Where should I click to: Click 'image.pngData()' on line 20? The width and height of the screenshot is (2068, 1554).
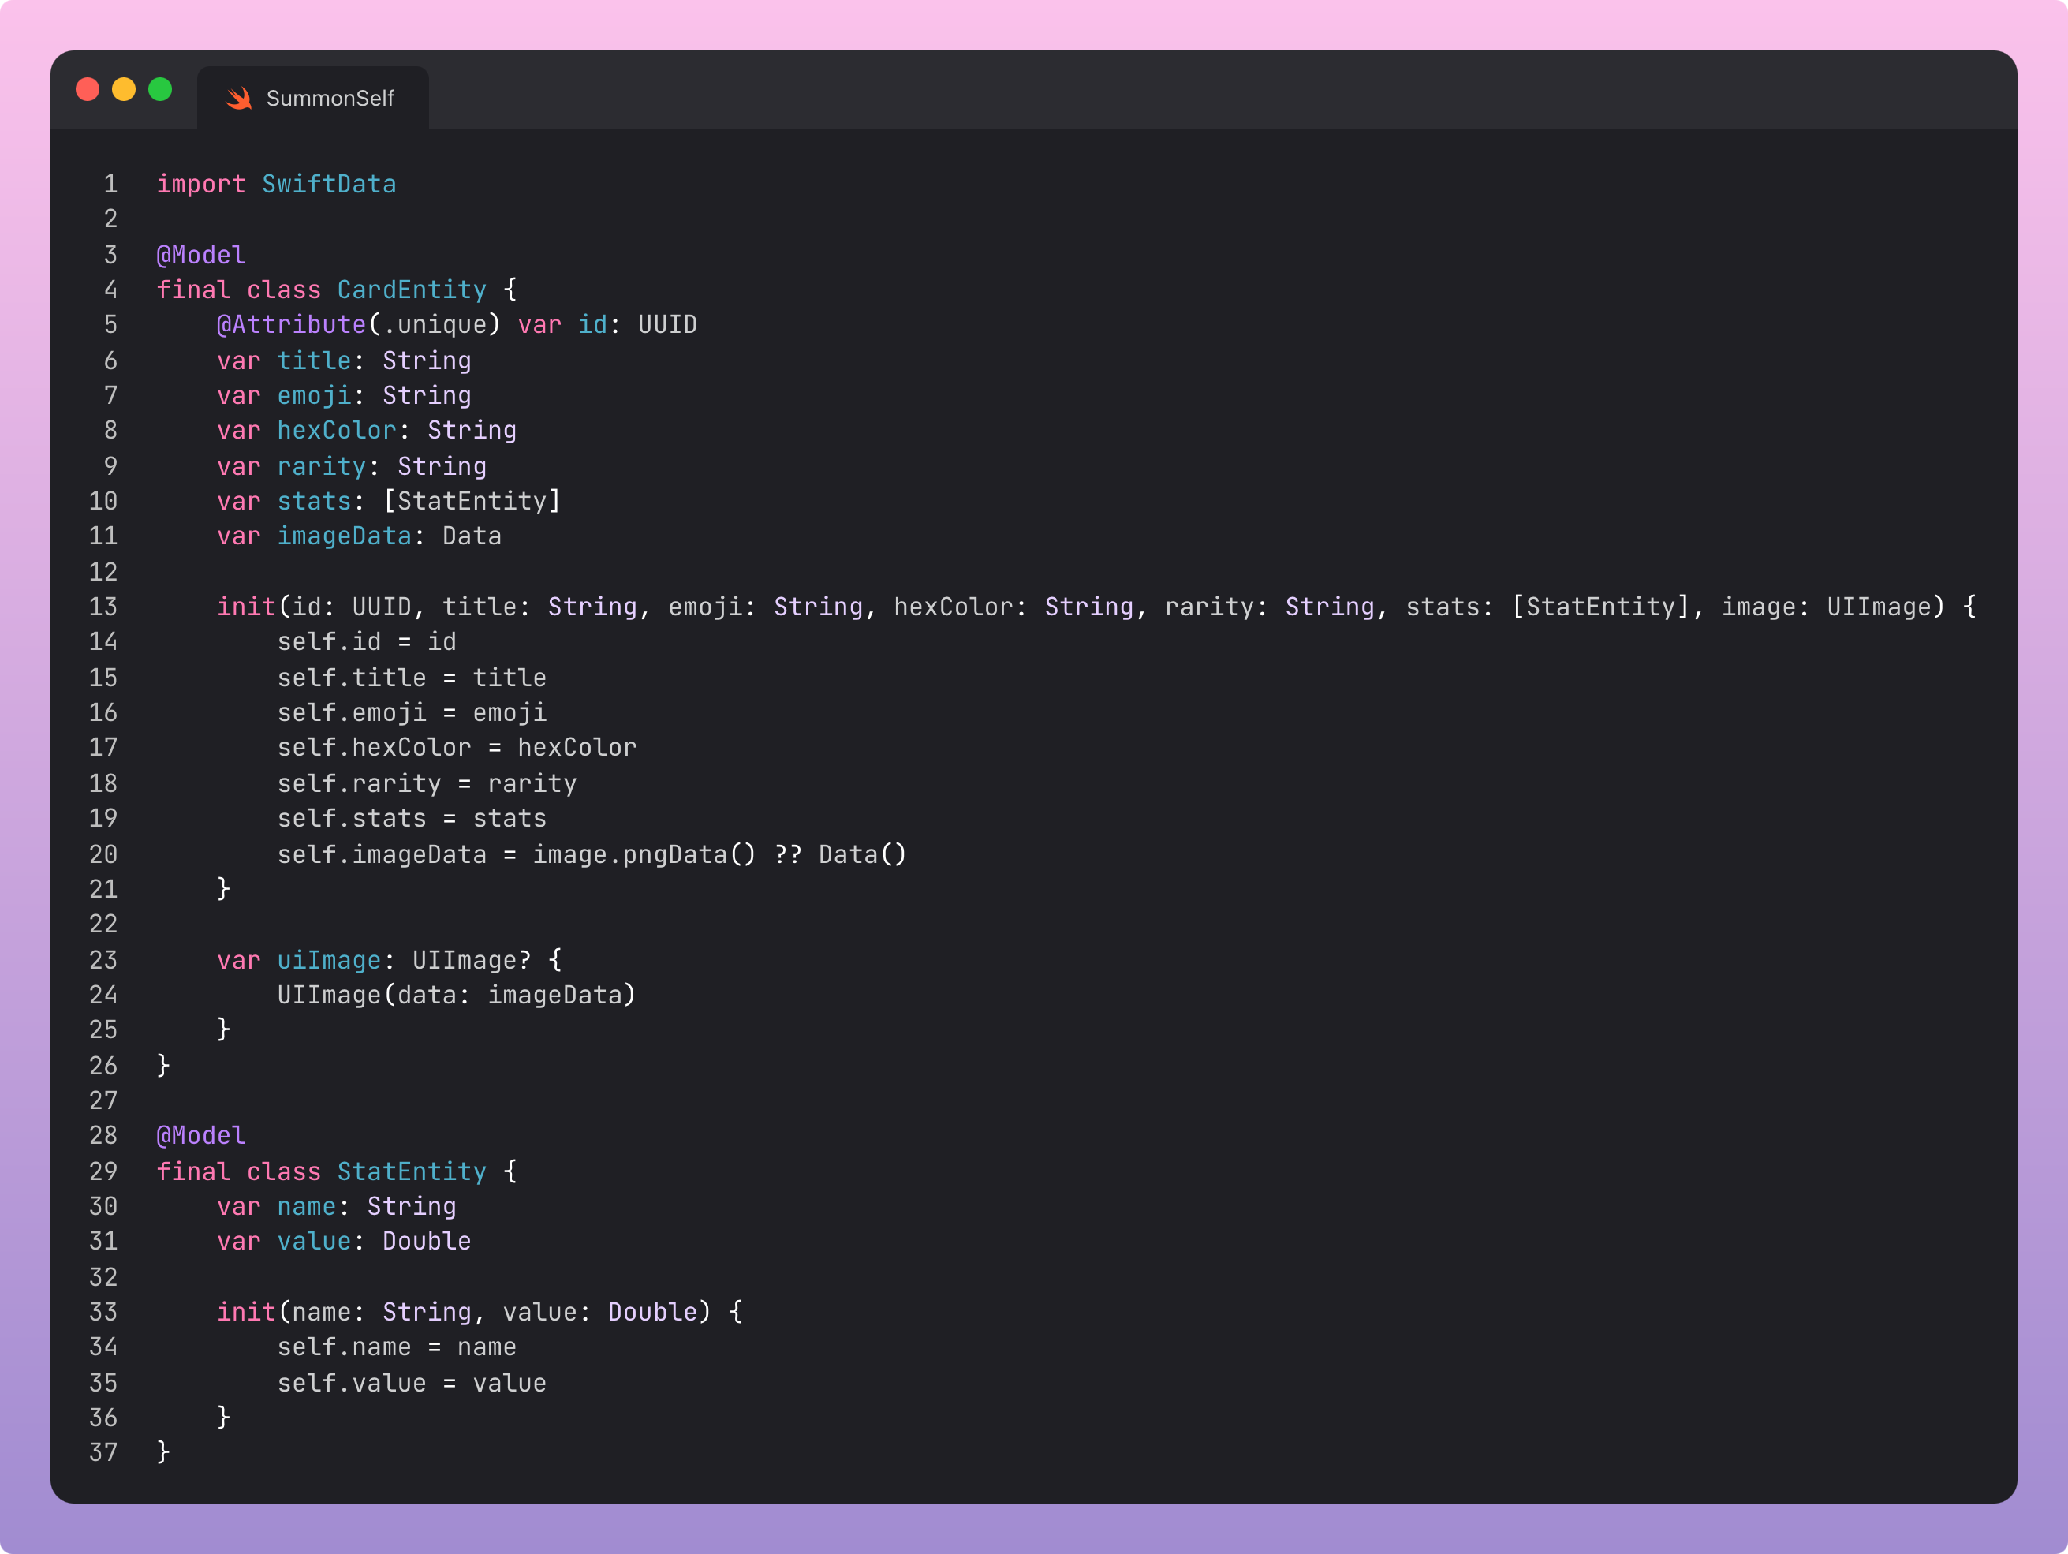[645, 854]
